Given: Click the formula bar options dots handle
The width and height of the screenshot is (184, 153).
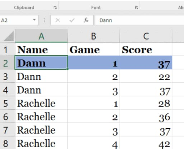Looking at the screenshot, I should [44, 20].
